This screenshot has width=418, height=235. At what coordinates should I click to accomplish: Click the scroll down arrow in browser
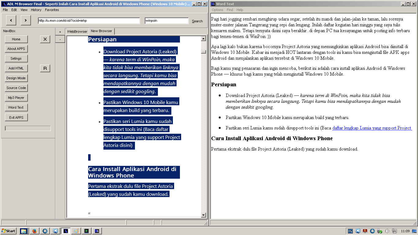(203, 215)
